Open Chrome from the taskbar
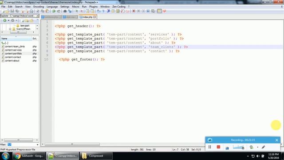The width and height of the screenshot is (284, 160). [28, 156]
